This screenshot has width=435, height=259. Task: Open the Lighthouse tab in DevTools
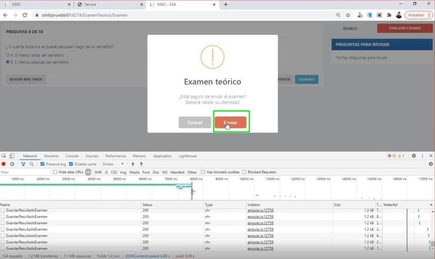point(188,156)
